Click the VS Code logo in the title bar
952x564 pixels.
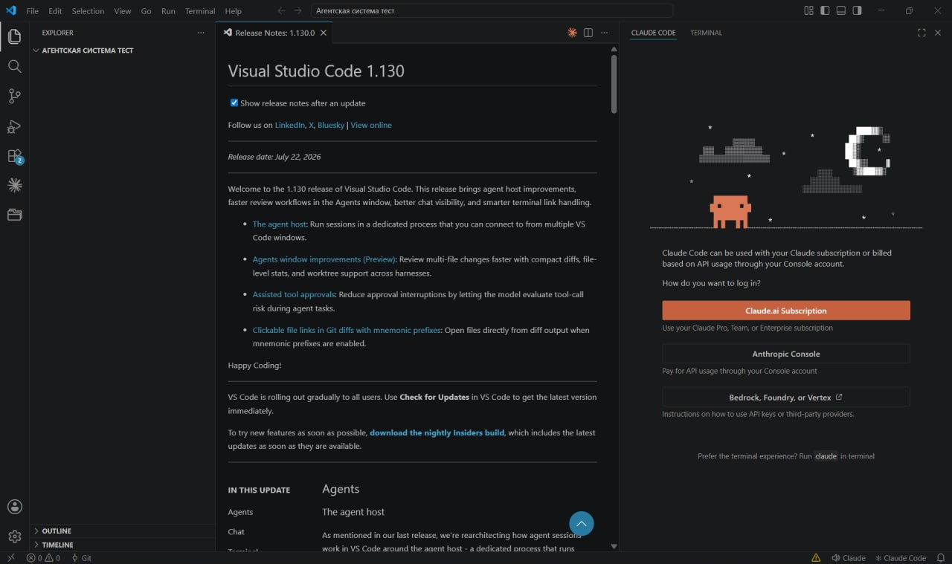point(10,10)
